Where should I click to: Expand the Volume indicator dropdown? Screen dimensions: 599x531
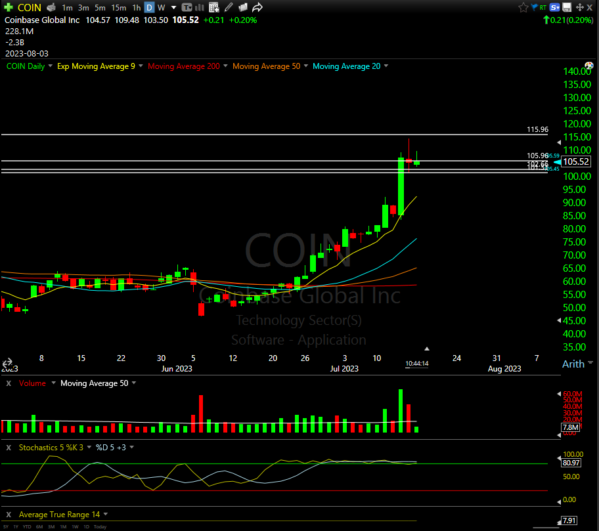(x=53, y=383)
